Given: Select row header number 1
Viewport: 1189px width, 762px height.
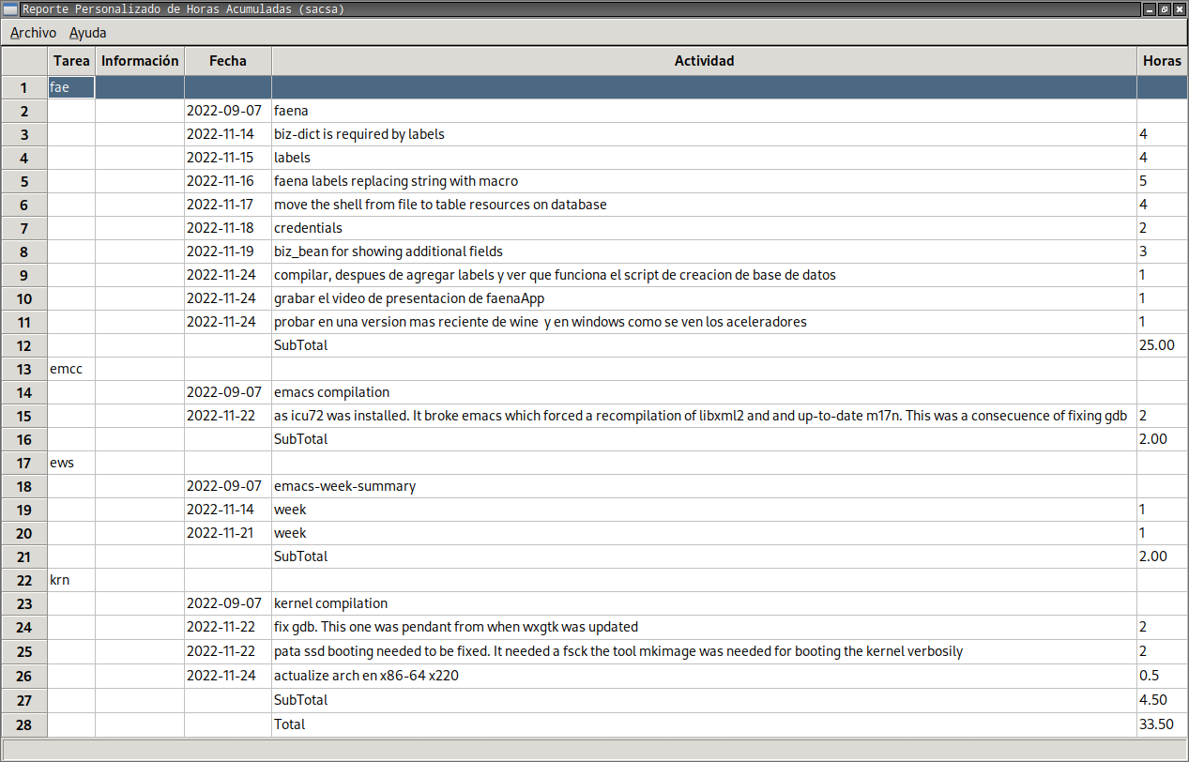Looking at the screenshot, I should point(24,87).
